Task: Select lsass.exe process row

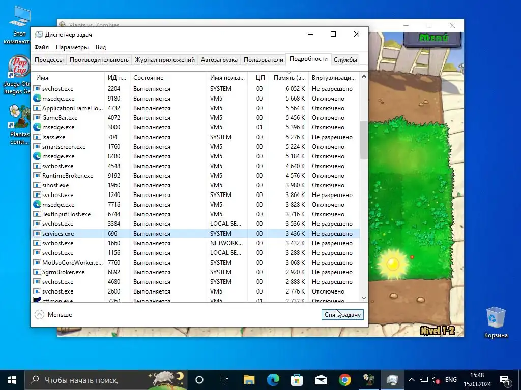Action: tap(196, 137)
